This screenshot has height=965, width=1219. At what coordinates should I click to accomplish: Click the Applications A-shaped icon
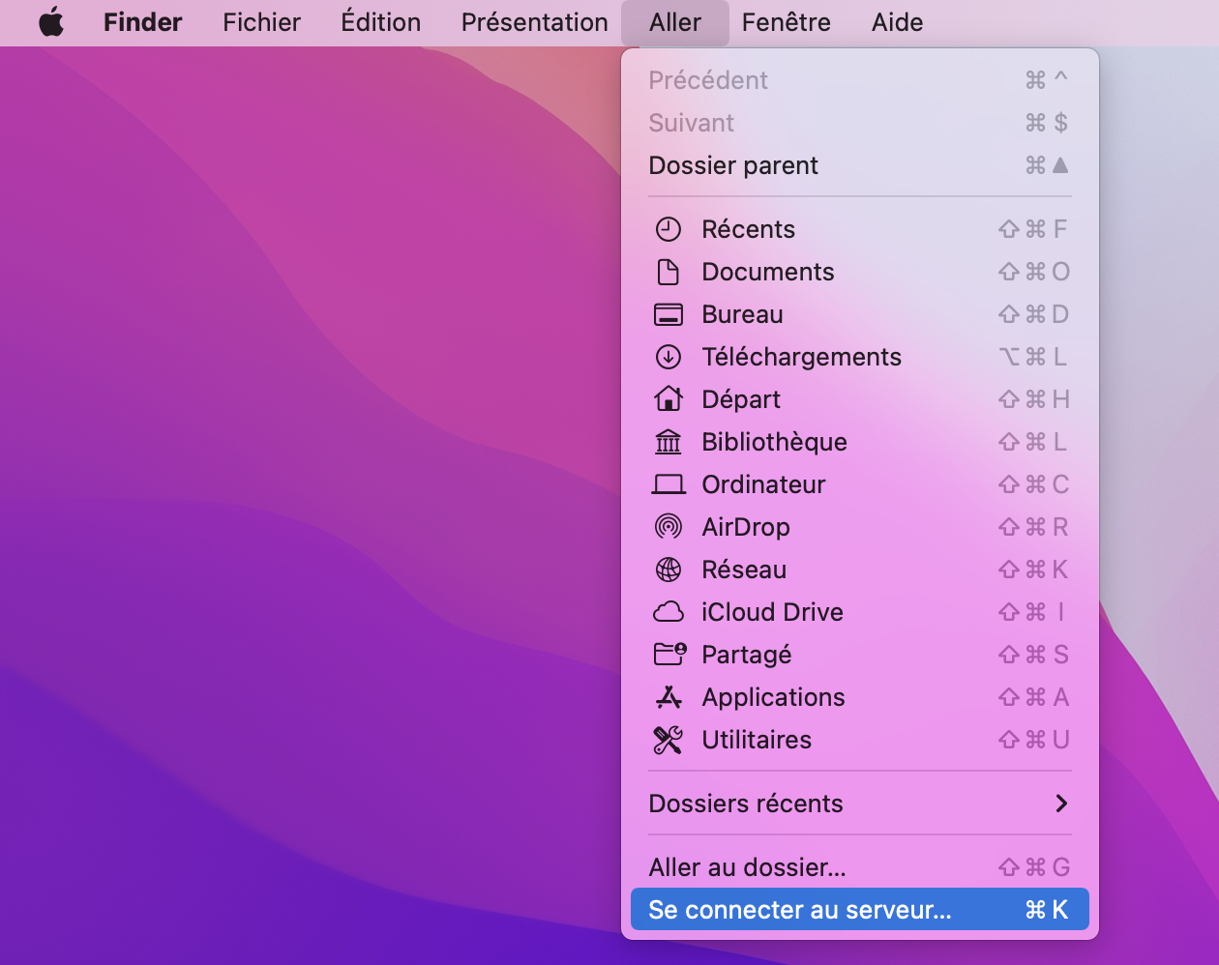point(669,697)
